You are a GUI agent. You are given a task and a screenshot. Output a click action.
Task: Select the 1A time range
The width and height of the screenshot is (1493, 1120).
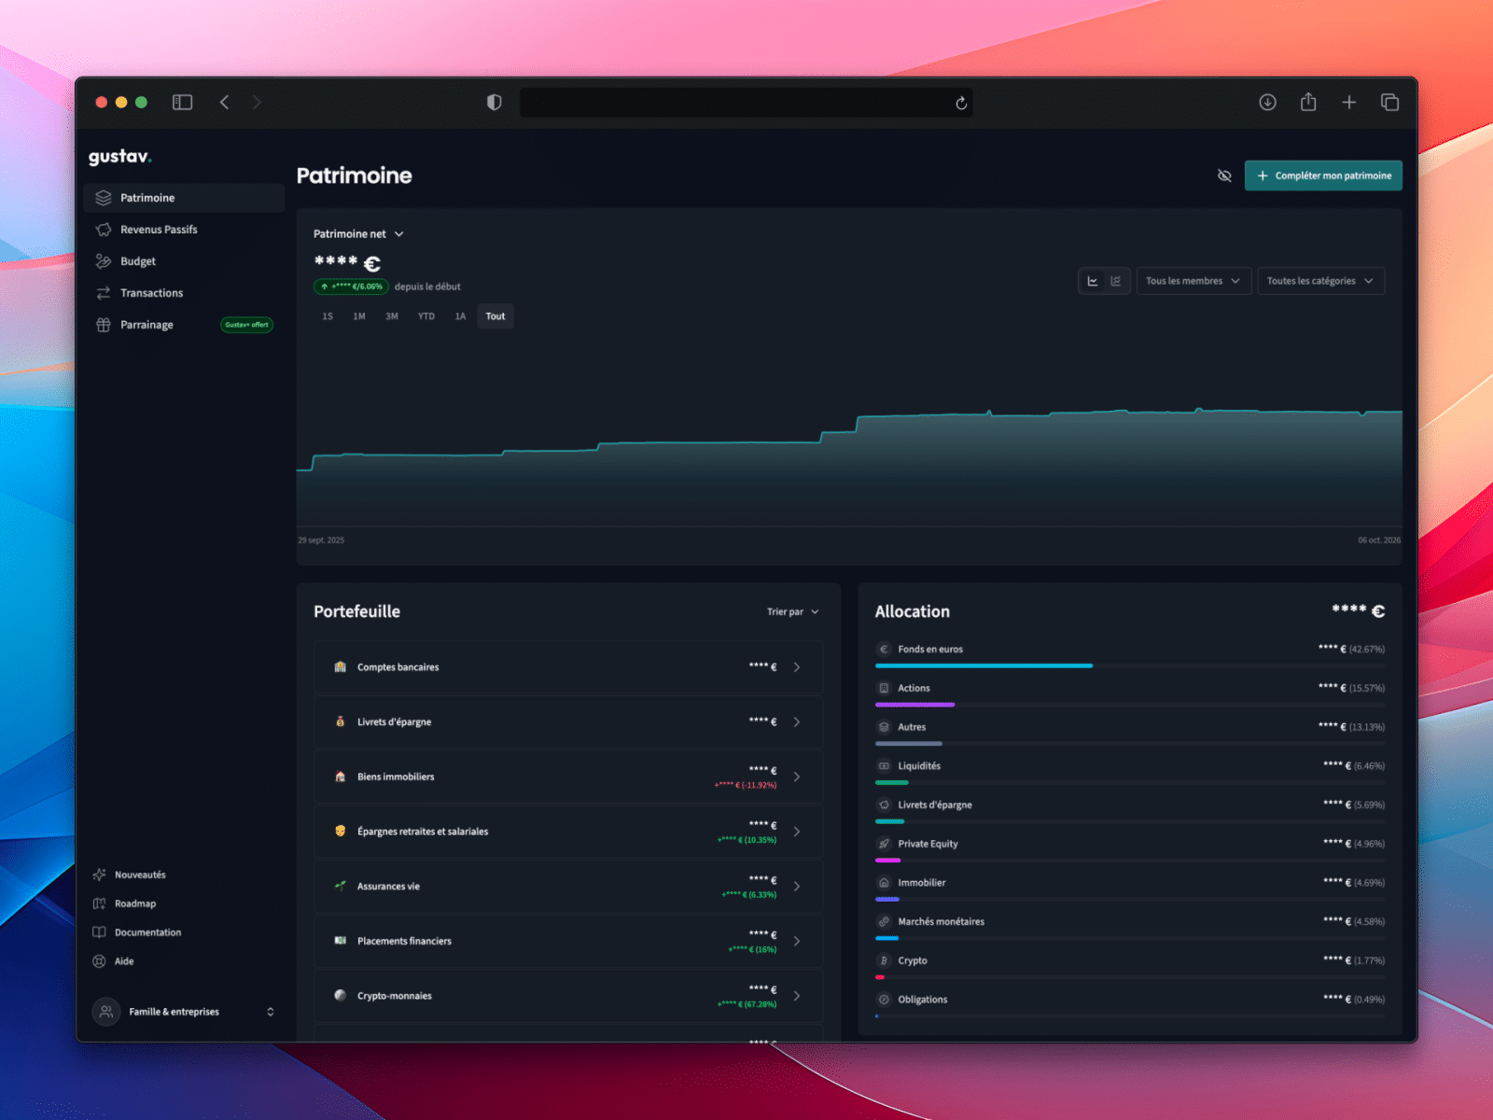460,316
